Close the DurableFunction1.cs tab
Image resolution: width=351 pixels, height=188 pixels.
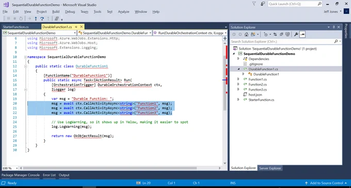point(81,27)
